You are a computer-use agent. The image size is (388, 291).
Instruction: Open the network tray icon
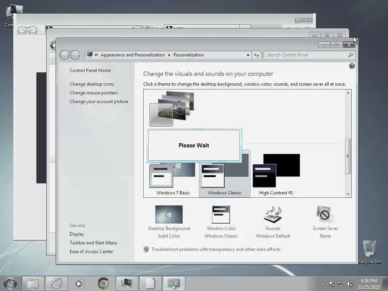[x=341, y=284]
